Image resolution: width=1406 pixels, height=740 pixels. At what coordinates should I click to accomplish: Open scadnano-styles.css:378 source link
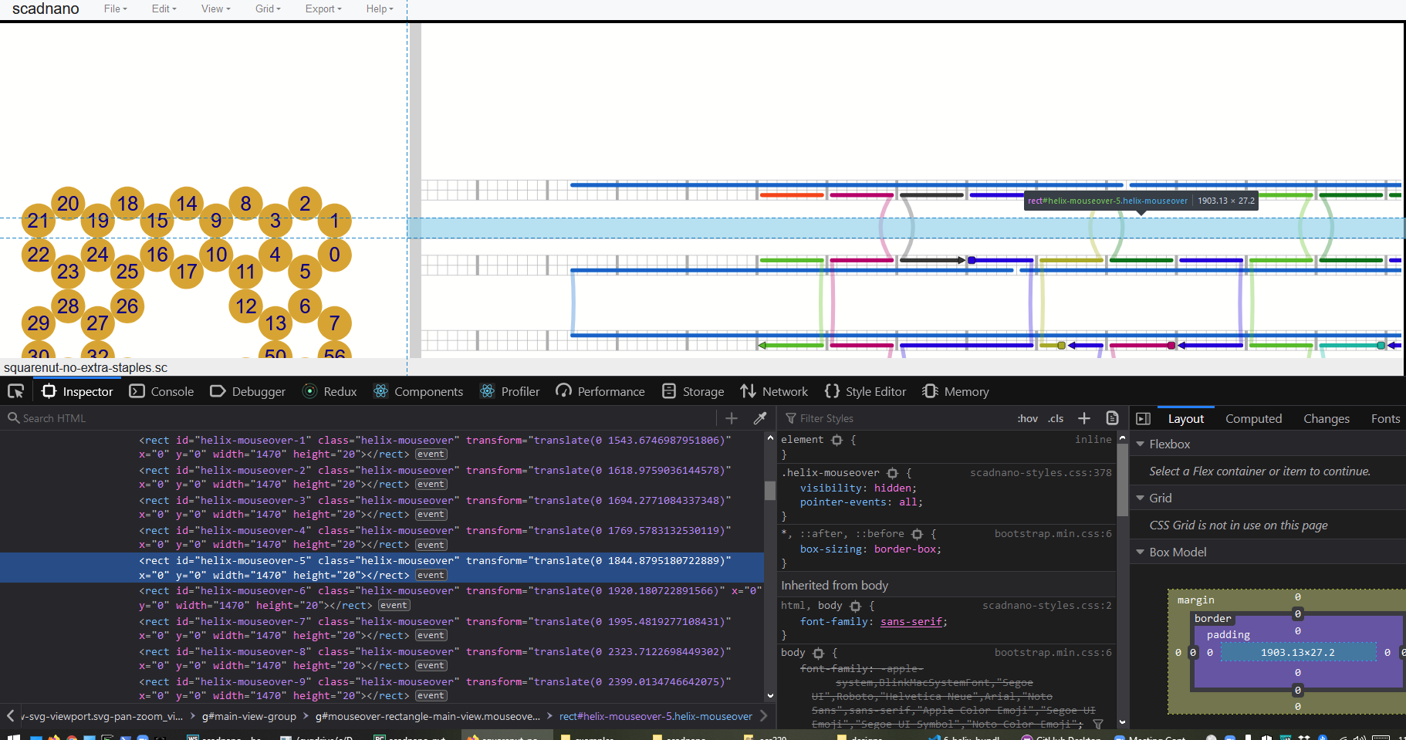pyautogui.click(x=1040, y=472)
